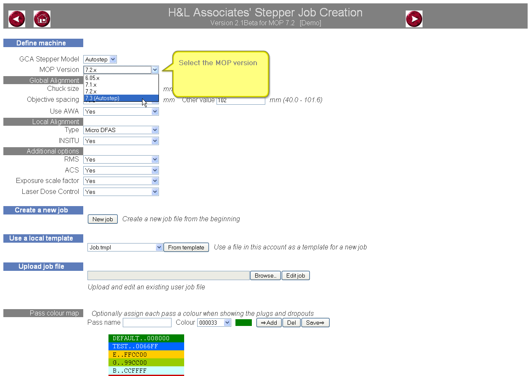531x376 pixels.
Task: Click the red back arrow icon
Action: click(x=17, y=19)
